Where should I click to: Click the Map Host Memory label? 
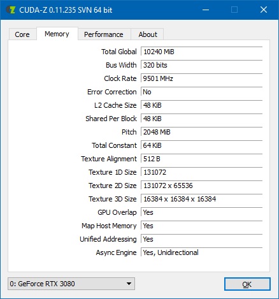click(109, 226)
